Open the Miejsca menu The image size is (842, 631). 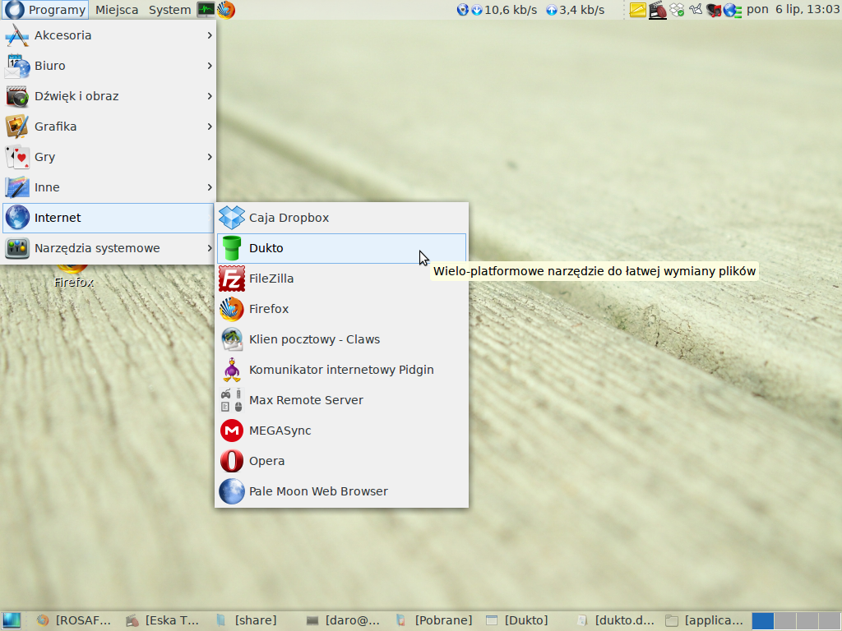pos(117,10)
